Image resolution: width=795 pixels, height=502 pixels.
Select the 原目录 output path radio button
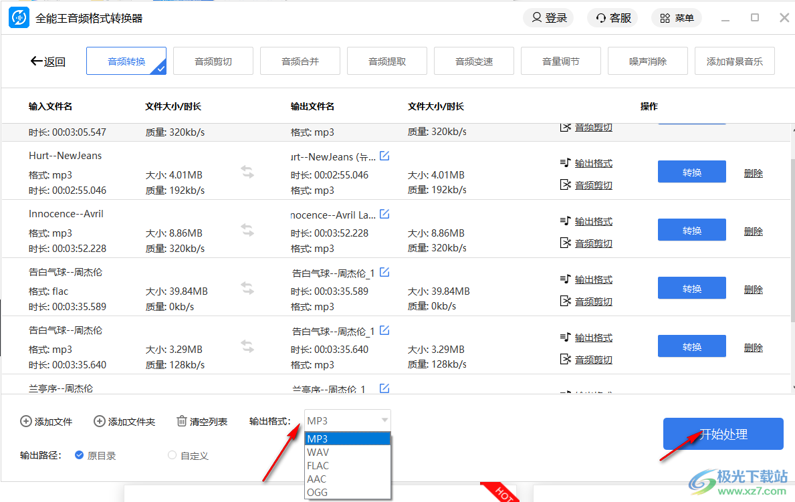tap(79, 455)
